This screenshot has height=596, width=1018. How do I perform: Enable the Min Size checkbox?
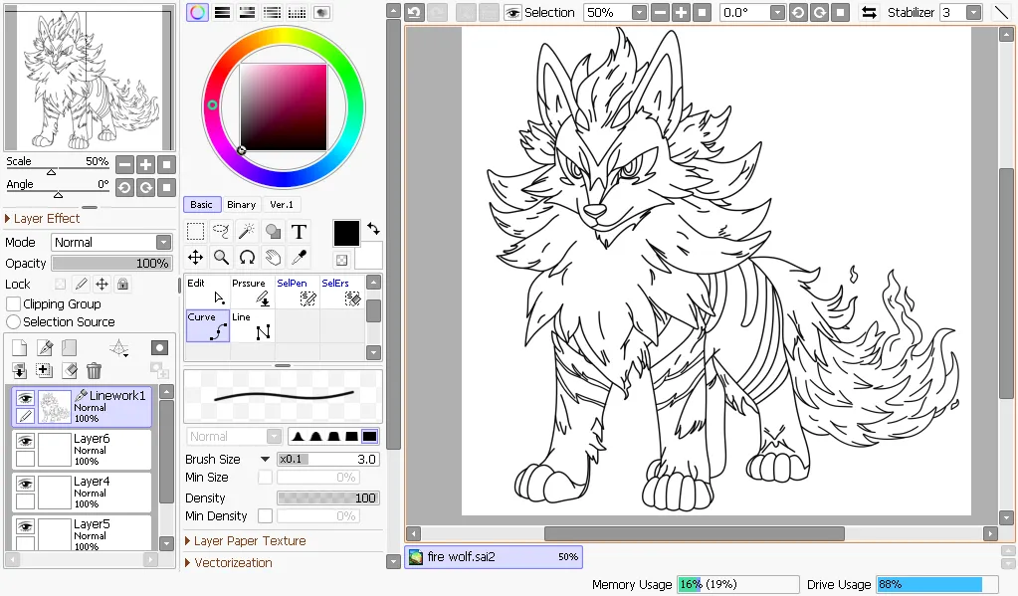pyautogui.click(x=265, y=478)
